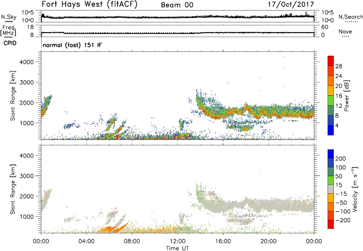Click the 'Power [dB]' colorbar title
Image resolution: width=363 pixels, height=251 pixels.
pos(346,96)
